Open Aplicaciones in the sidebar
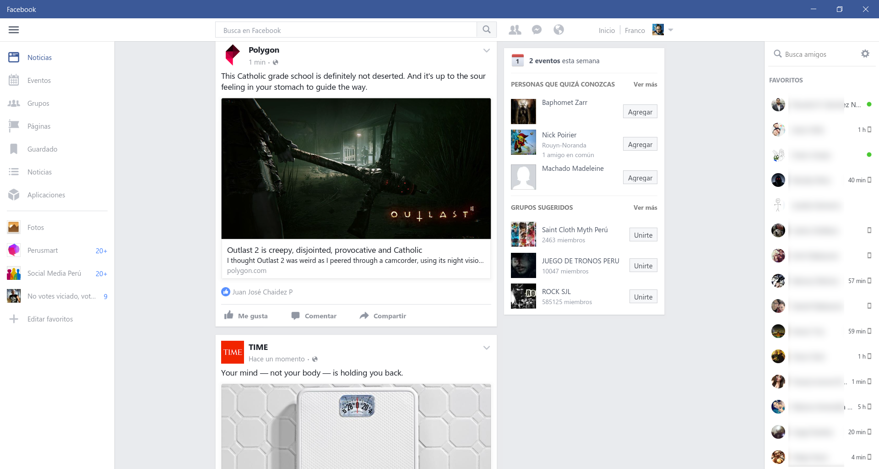The image size is (879, 469). pyautogui.click(x=57, y=195)
